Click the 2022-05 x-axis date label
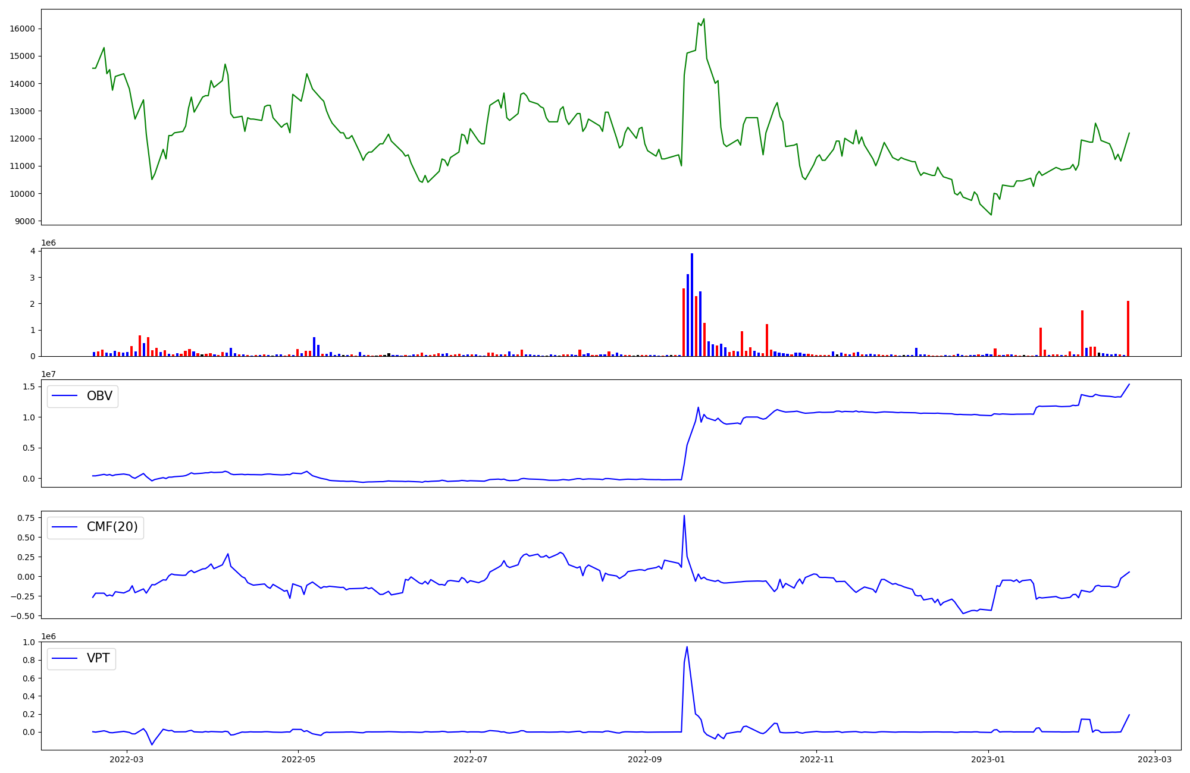 pos(298,759)
